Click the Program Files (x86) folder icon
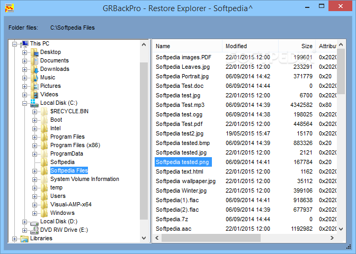 [x=44, y=146]
